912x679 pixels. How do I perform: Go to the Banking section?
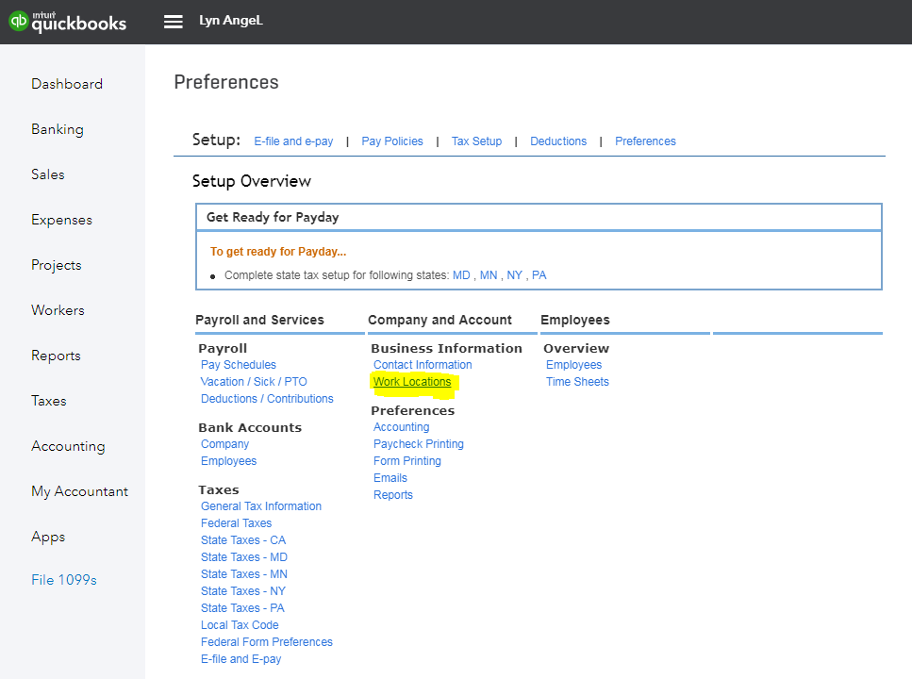pyautogui.click(x=58, y=128)
